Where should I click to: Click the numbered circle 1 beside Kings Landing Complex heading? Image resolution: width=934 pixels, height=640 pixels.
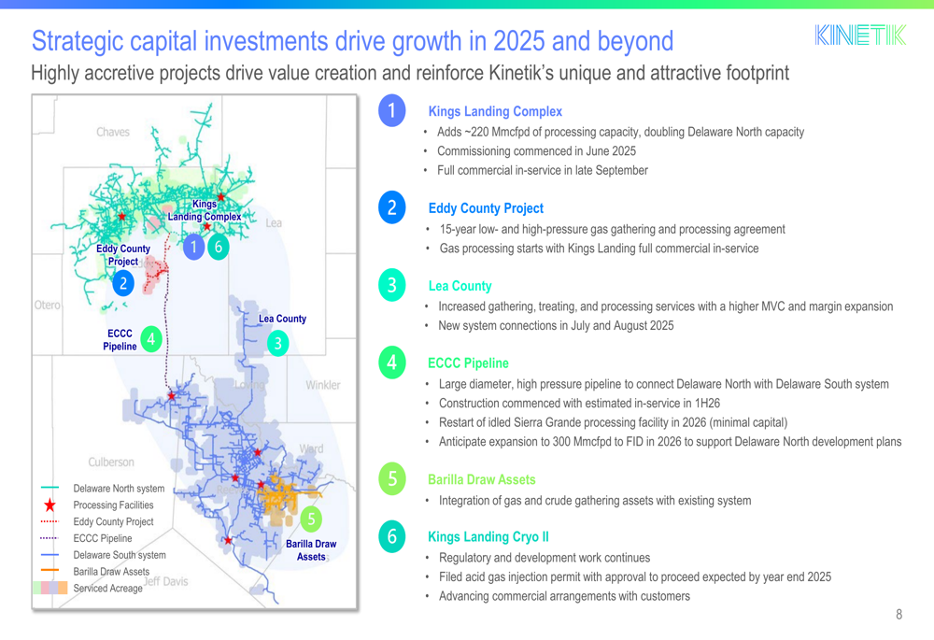pos(392,111)
